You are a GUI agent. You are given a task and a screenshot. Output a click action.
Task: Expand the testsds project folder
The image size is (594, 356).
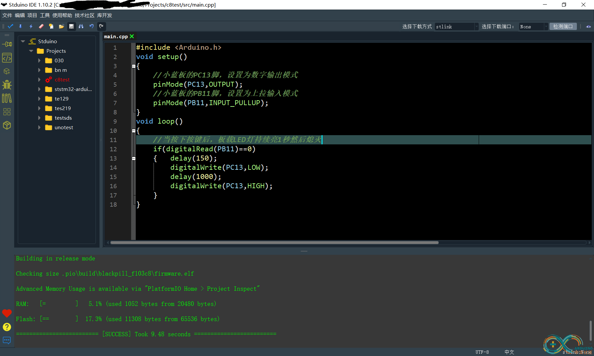[x=39, y=118]
